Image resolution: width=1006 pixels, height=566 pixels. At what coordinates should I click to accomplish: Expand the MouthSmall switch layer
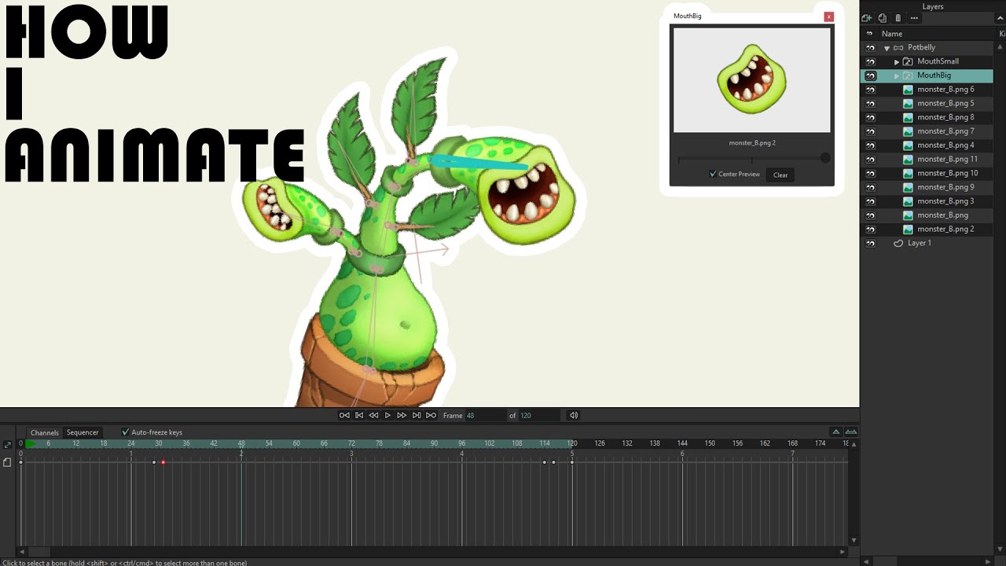coord(897,61)
